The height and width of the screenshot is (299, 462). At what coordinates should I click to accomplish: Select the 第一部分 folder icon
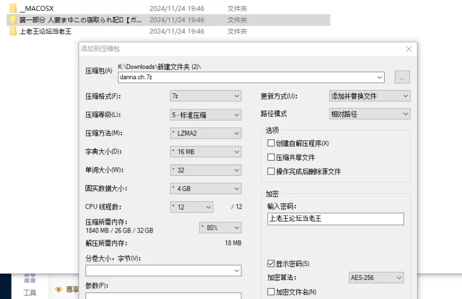tap(13, 20)
